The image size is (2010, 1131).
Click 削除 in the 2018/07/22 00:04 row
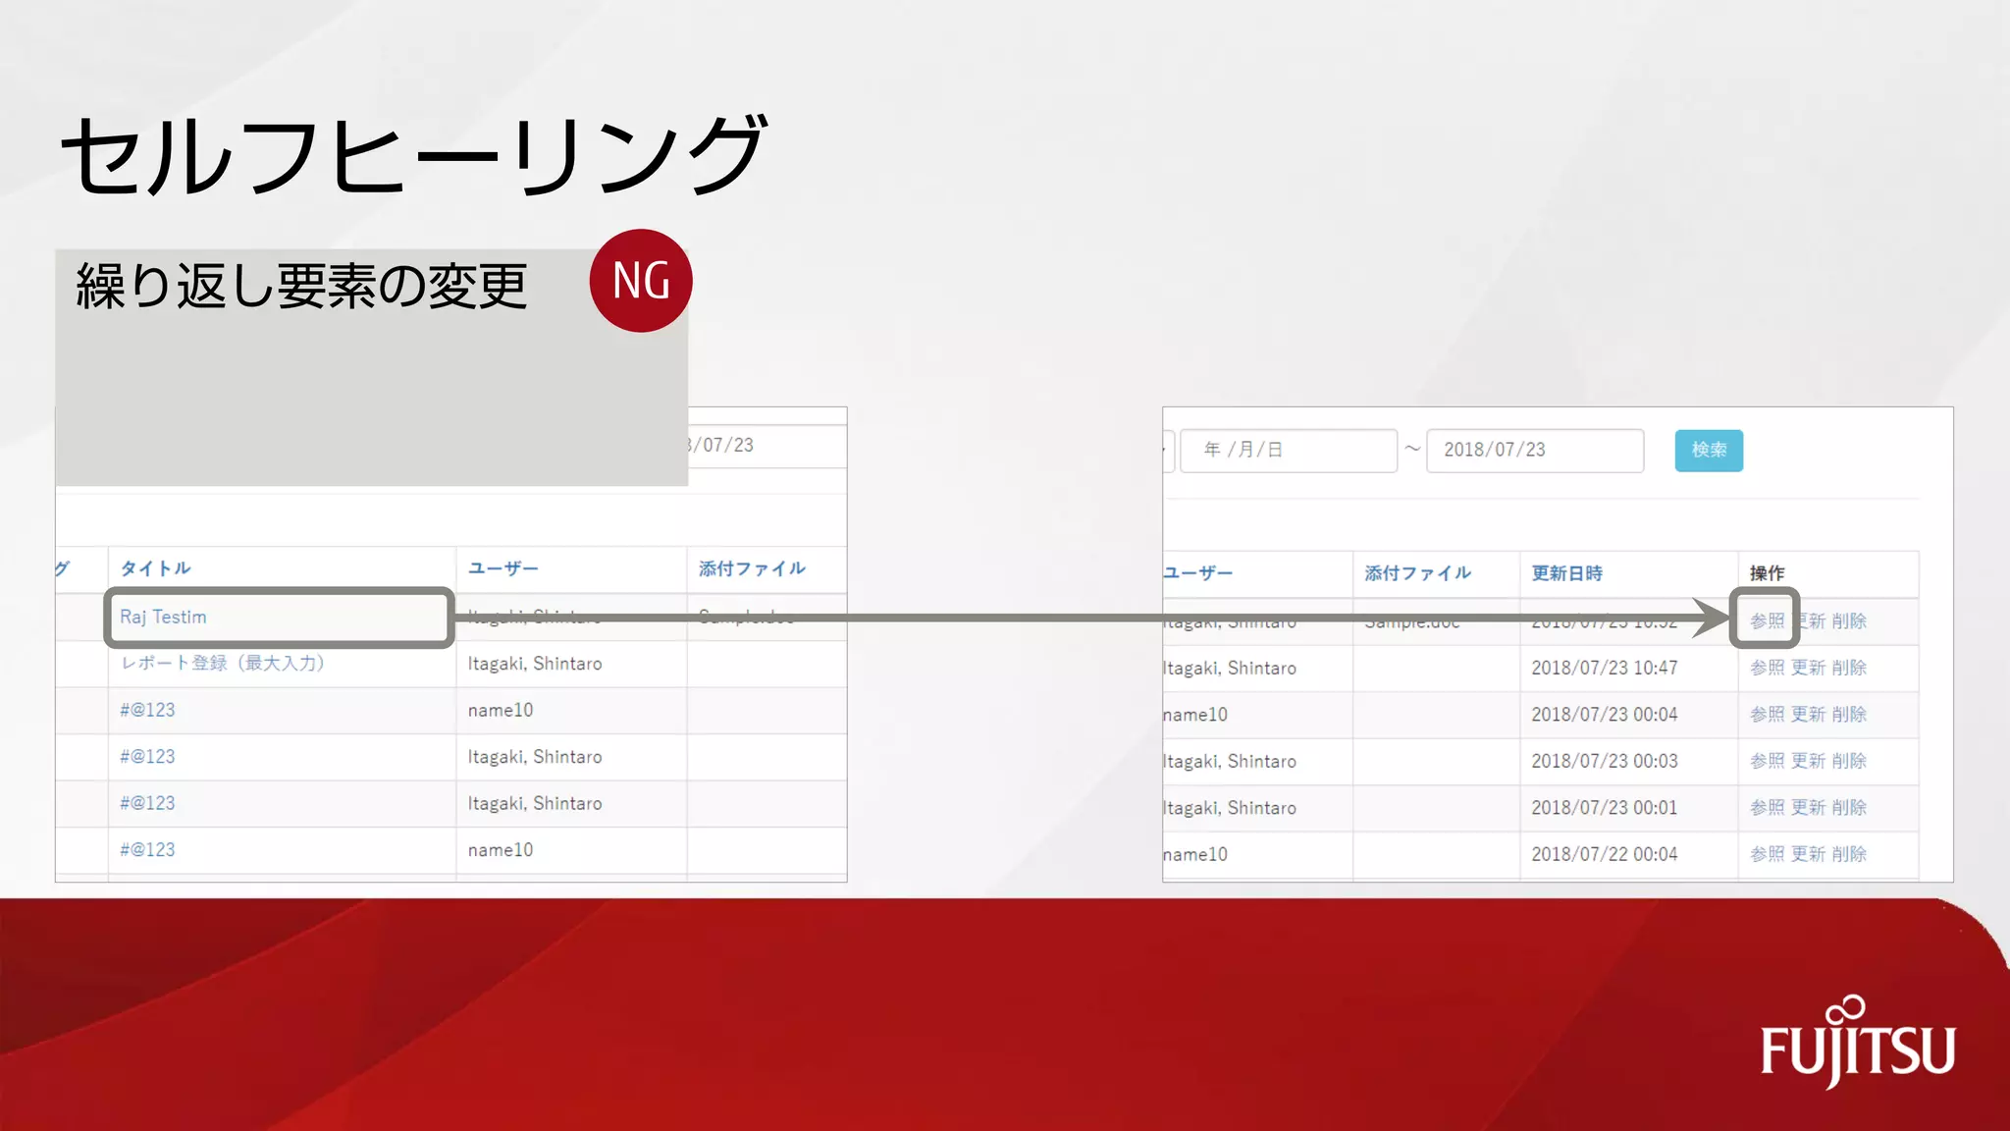[x=1849, y=854]
